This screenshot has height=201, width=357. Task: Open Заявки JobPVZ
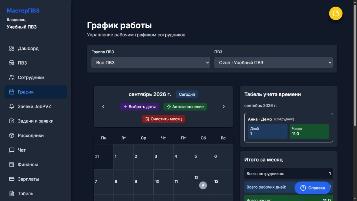click(x=36, y=106)
